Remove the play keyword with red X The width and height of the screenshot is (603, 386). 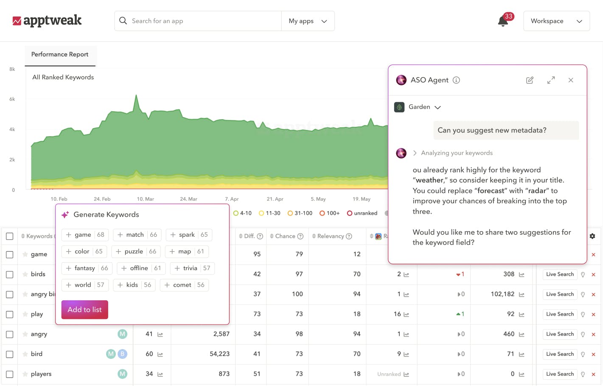point(593,314)
